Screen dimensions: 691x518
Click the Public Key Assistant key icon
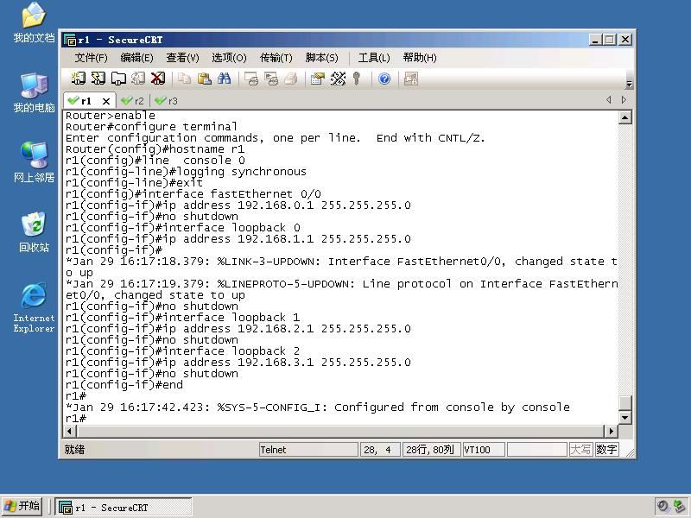pyautogui.click(x=357, y=79)
